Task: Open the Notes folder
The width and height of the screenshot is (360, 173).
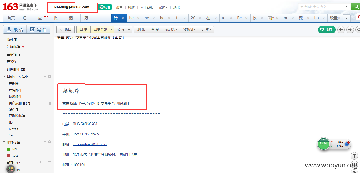Action: point(13,129)
